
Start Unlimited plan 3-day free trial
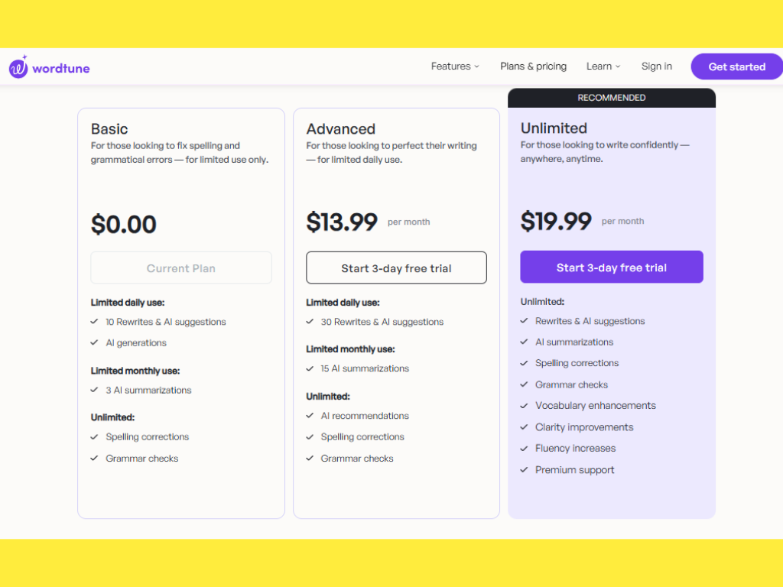pos(611,268)
